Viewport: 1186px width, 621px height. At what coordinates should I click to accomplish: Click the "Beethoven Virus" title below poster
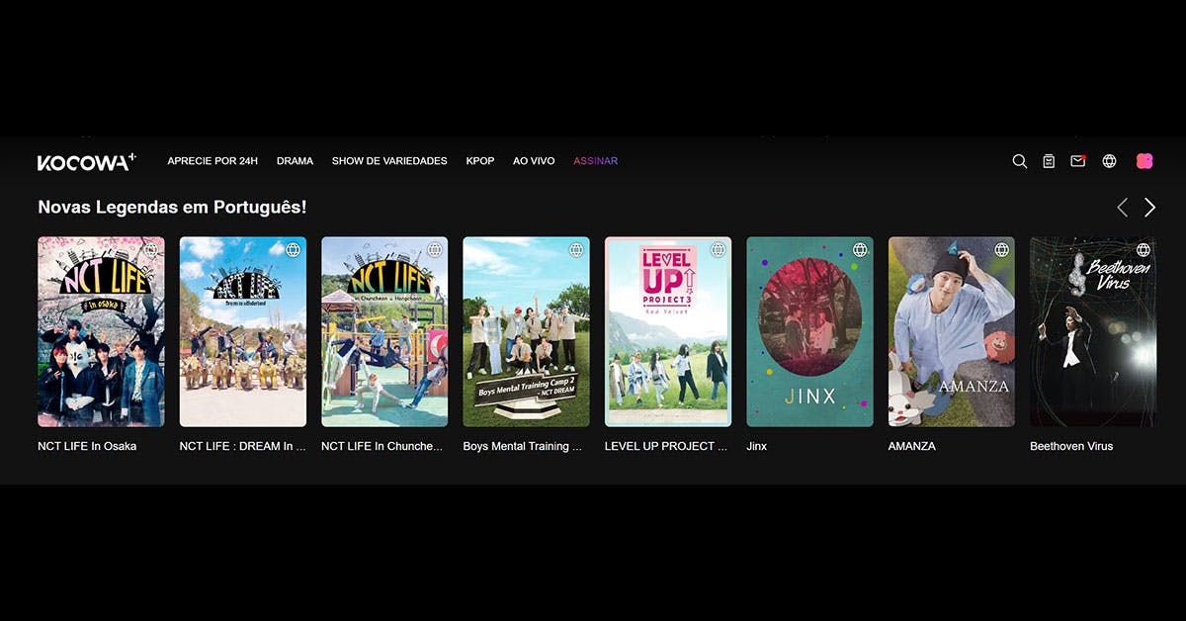(x=1071, y=446)
